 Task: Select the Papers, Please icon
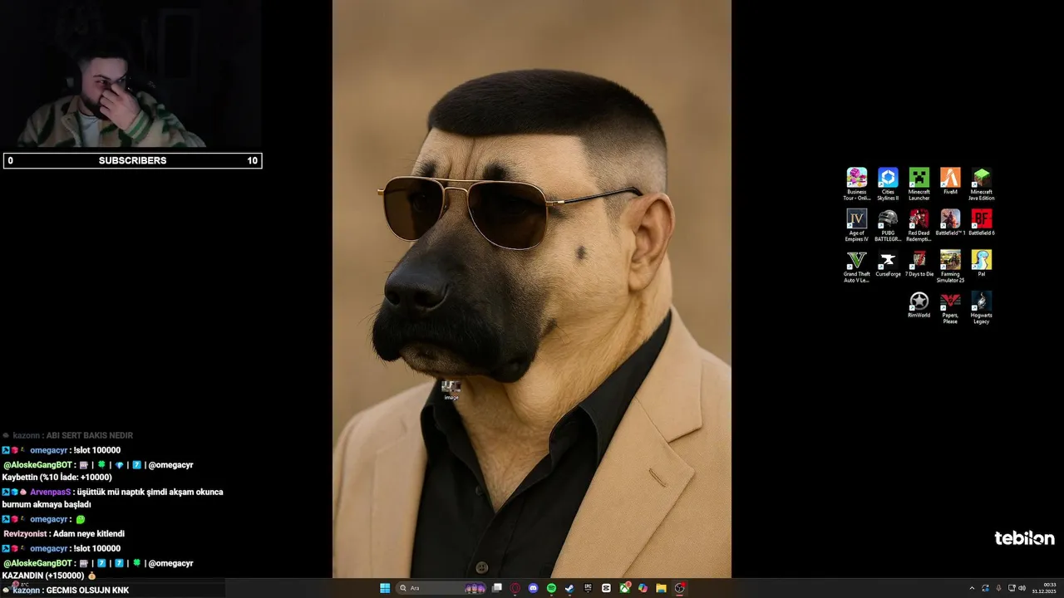click(x=950, y=308)
